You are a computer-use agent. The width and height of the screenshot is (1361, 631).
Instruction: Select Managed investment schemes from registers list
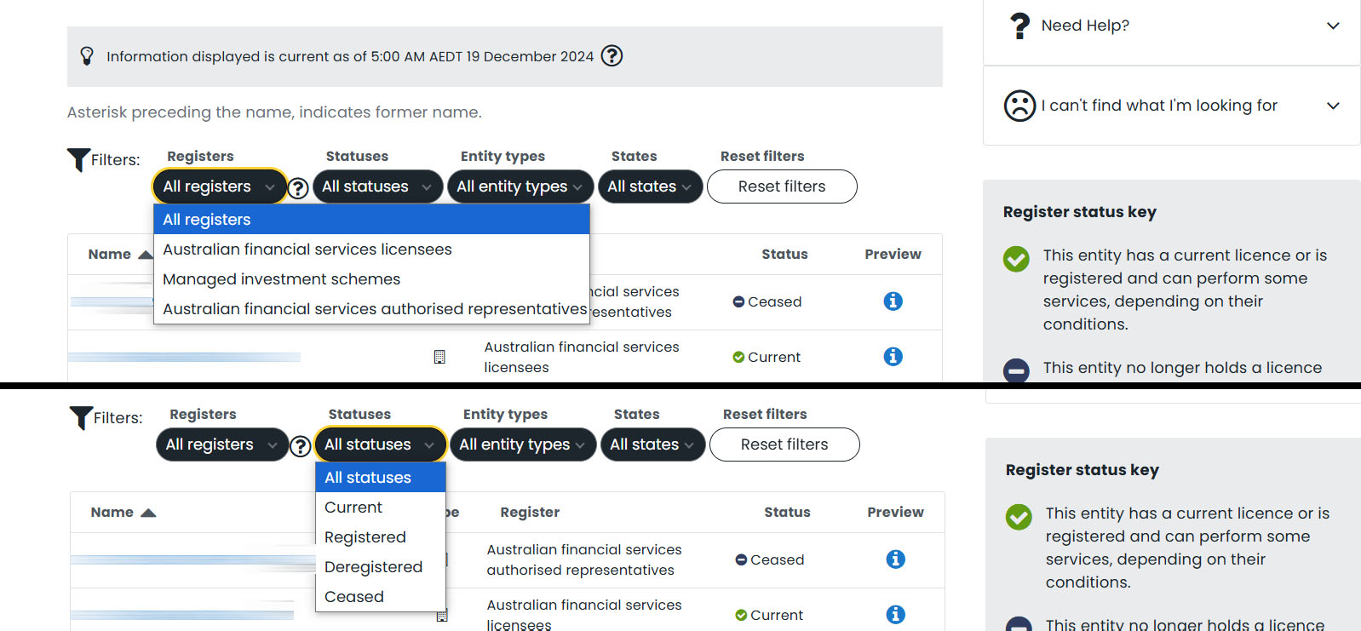coord(281,279)
